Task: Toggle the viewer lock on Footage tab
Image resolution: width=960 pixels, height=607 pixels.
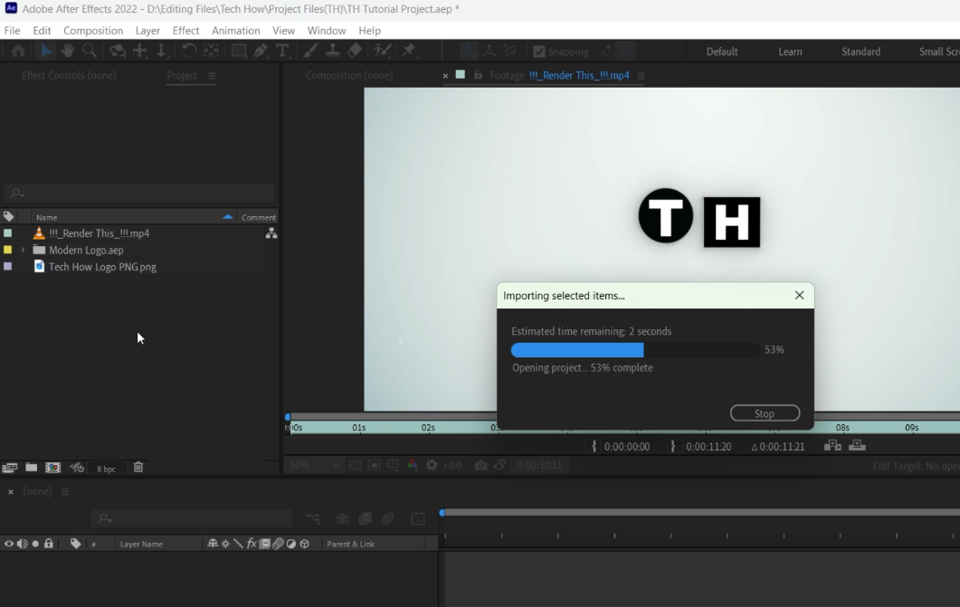Action: click(x=478, y=75)
